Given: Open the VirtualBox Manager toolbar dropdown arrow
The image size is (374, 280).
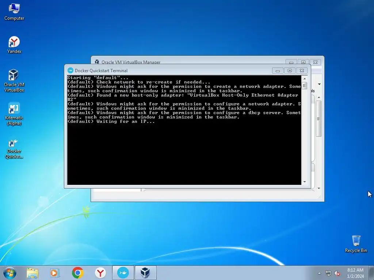Looking at the screenshot, I should [x=319, y=84].
